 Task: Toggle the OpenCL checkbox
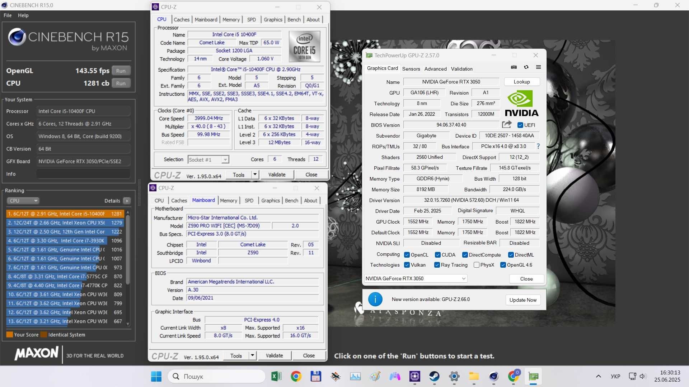[x=407, y=255]
